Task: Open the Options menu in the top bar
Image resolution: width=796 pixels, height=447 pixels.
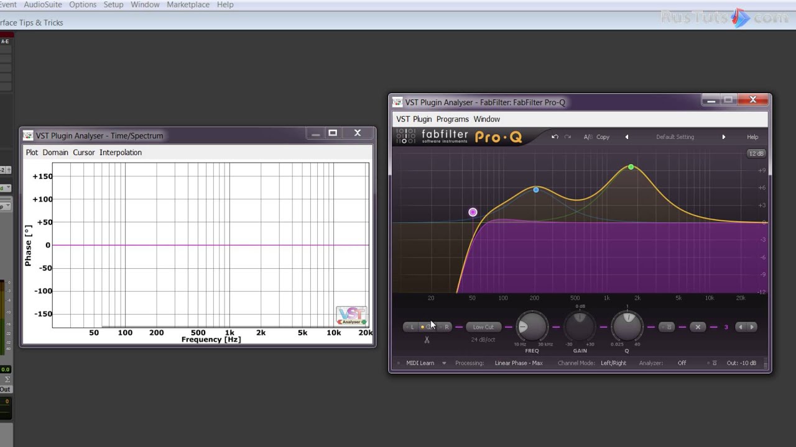Action: tap(83, 4)
